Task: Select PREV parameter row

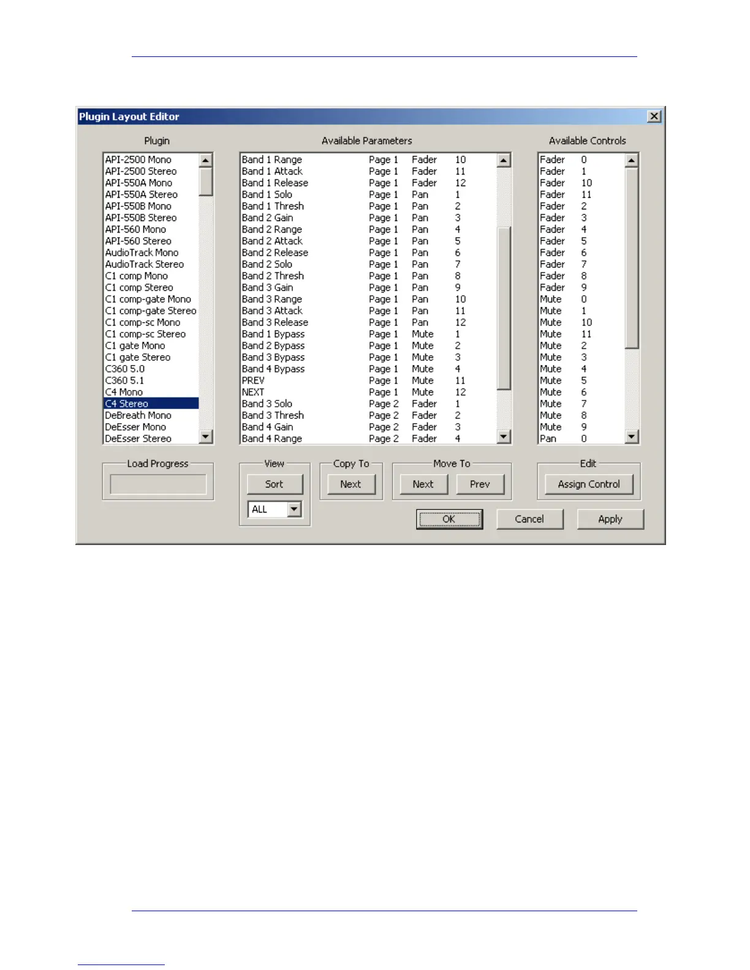Action: pos(368,381)
